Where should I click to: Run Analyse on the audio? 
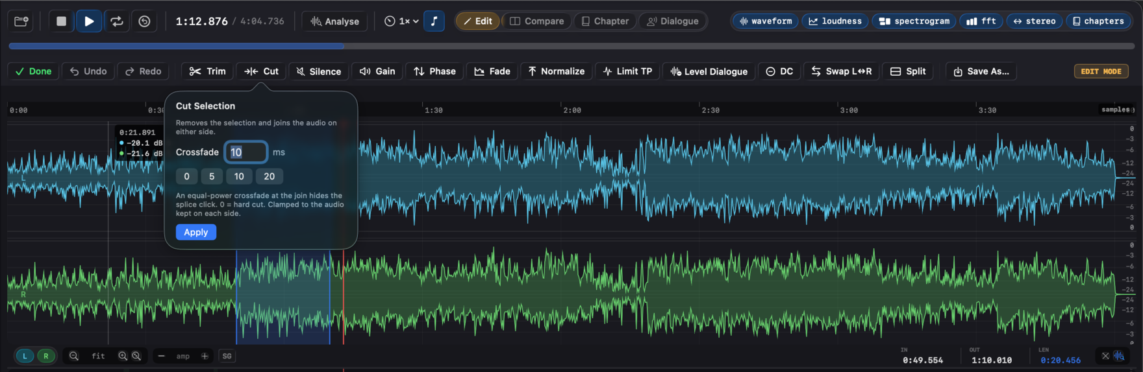(x=334, y=21)
